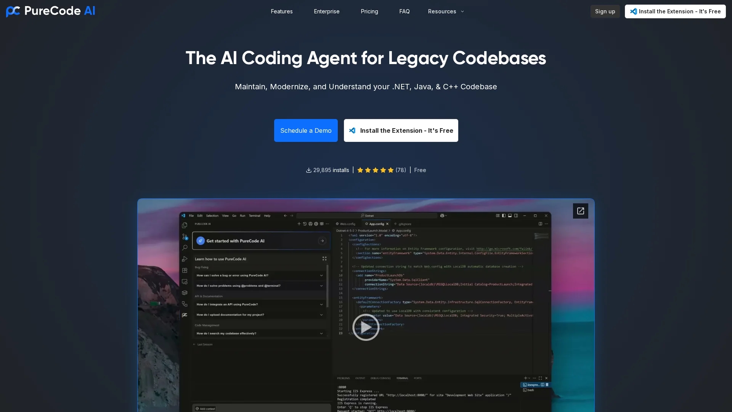Screen dimensions: 732x412
Task: Switch to .gitignore tab in preview
Action: pos(403,224)
